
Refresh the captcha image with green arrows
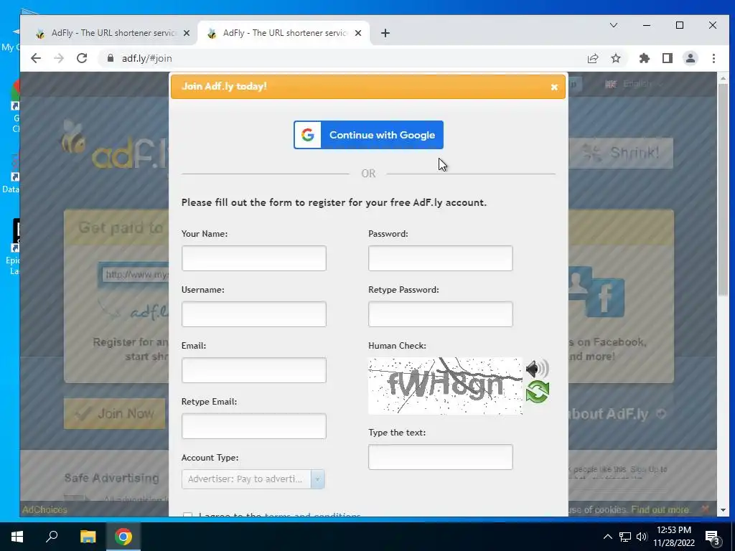coord(537,391)
